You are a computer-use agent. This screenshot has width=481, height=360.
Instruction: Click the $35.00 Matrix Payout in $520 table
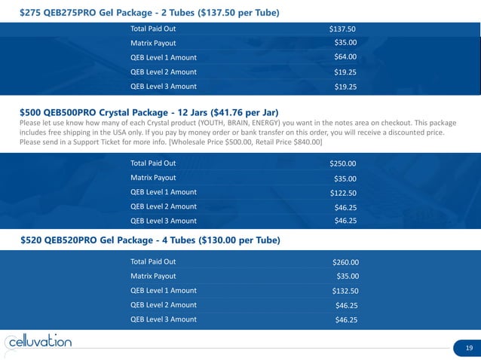point(347,276)
